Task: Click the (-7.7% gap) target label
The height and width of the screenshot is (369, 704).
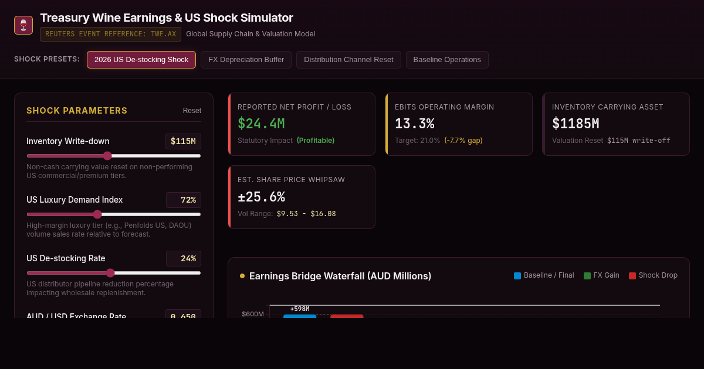Action: [463, 141]
